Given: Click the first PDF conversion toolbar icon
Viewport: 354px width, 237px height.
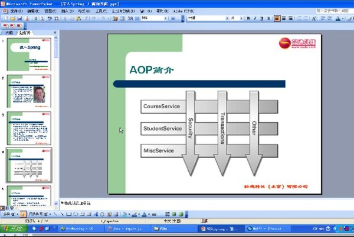Looking at the screenshot, I should 6,26.
